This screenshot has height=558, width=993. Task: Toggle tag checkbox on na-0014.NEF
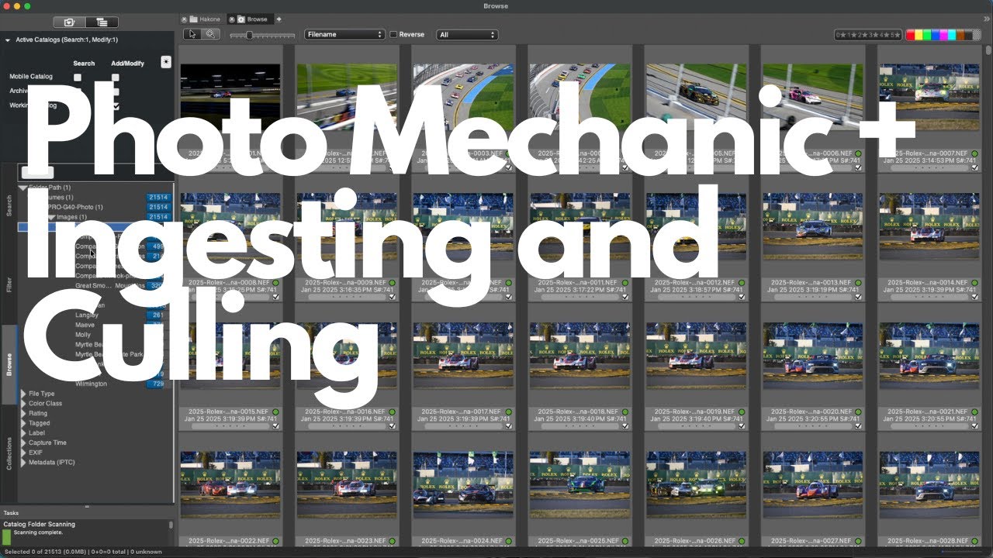[975, 296]
